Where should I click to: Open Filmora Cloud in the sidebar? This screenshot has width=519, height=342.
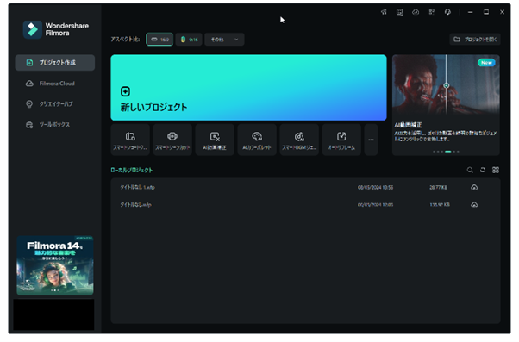pyautogui.click(x=55, y=84)
